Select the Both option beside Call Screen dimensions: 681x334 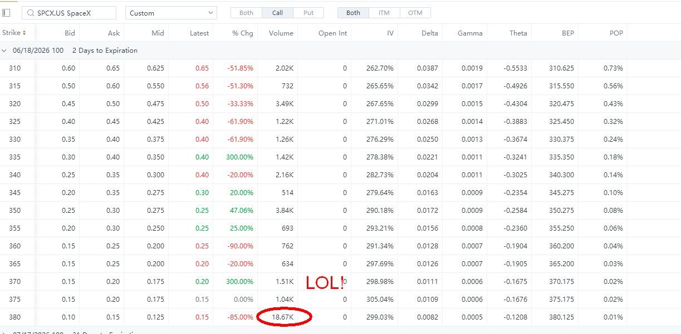tap(246, 13)
